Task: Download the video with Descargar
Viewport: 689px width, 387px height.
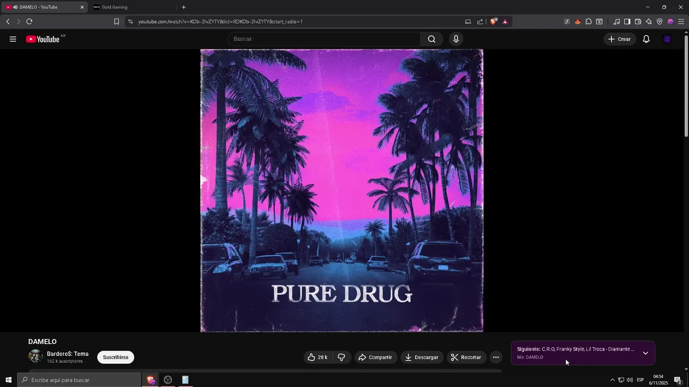Action: [x=422, y=357]
